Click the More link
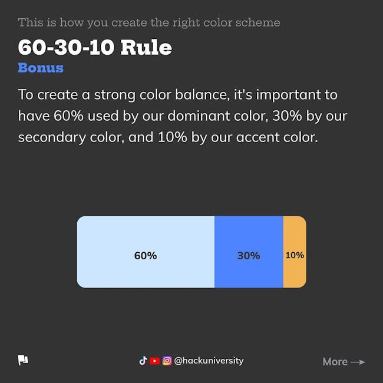 tap(335, 362)
